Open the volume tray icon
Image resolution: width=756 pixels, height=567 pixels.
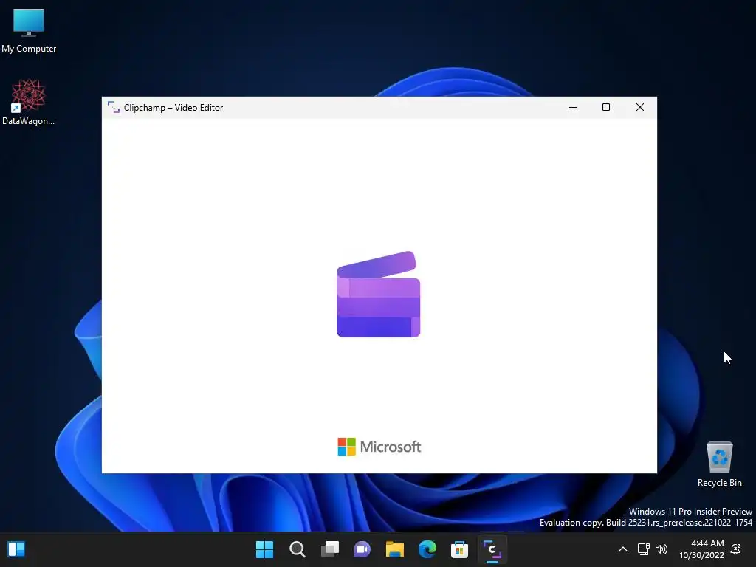tap(661, 549)
